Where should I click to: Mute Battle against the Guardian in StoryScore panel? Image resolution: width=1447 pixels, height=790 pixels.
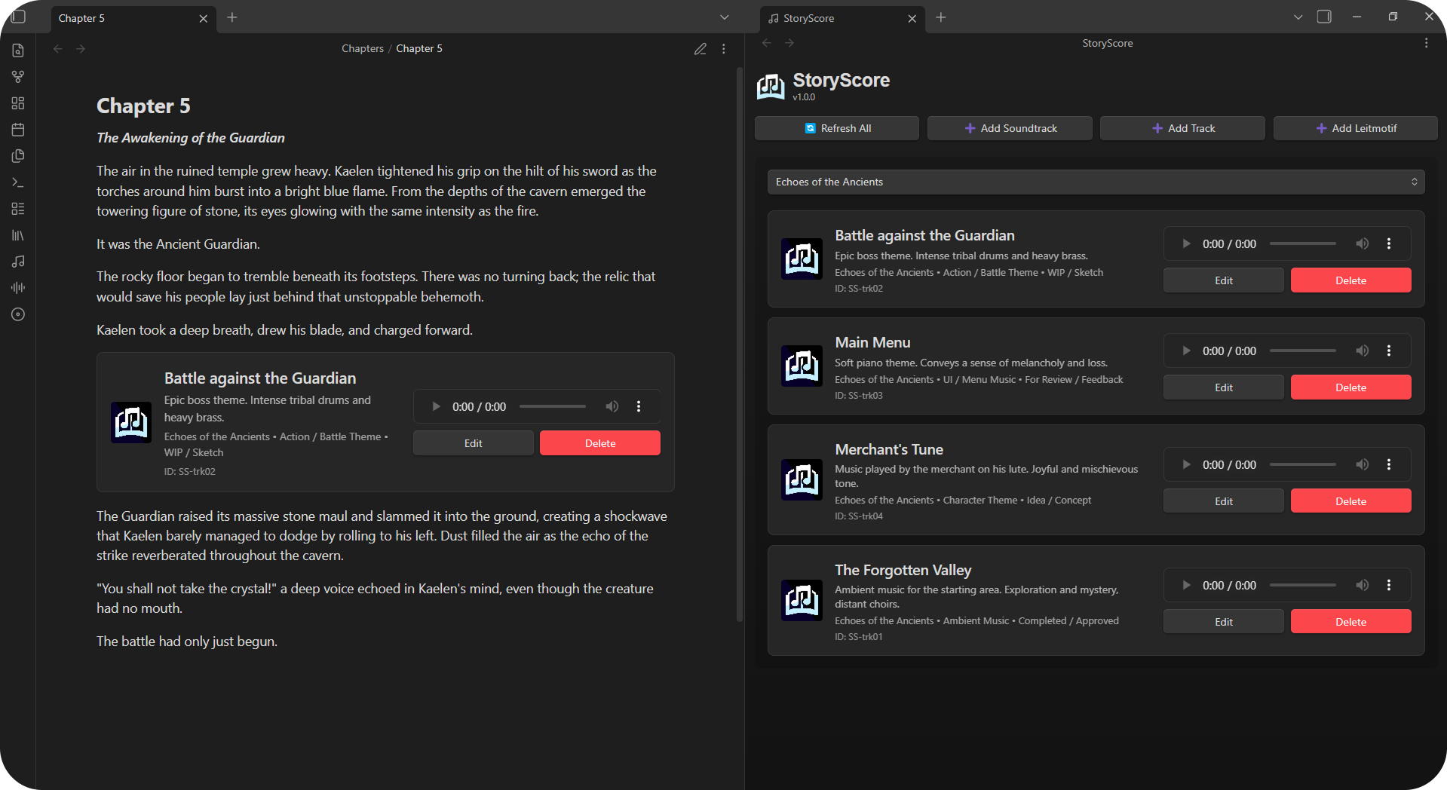[x=1362, y=243]
